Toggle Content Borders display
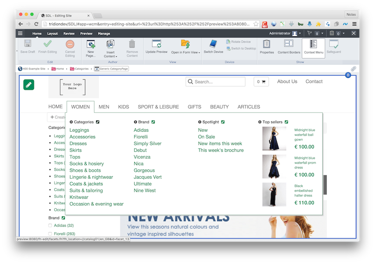This screenshot has width=375, height=264. (289, 44)
